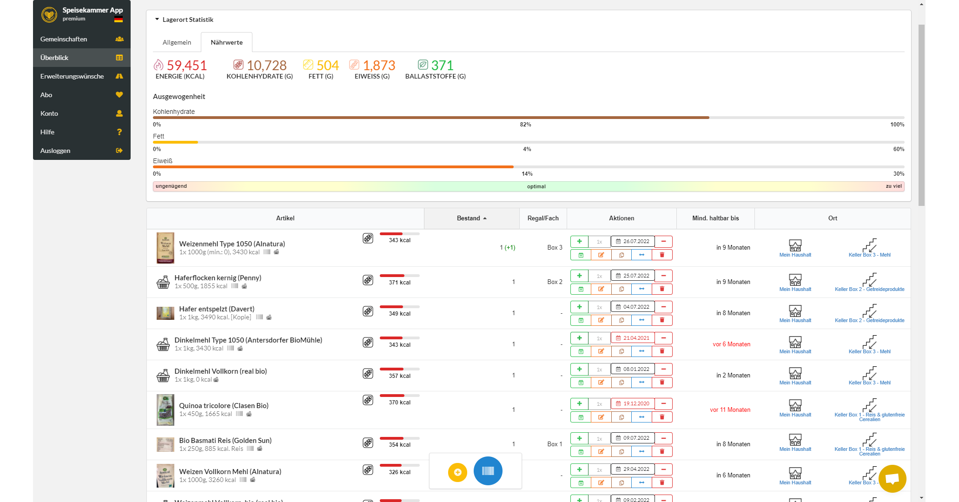Click the yellow round add-item button

coord(457,472)
